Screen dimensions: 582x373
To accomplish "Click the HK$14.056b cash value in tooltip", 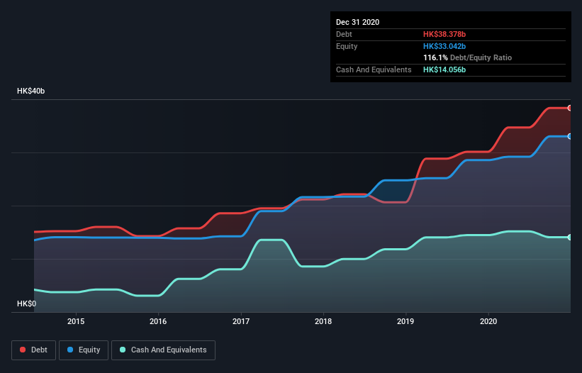I will click(x=444, y=69).
